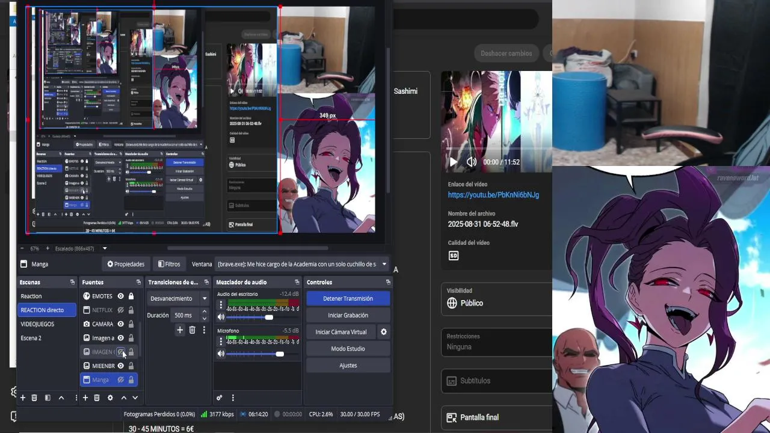The image size is (770, 433).
Task: Mute Audio del escritorio speaker
Action: click(x=221, y=317)
